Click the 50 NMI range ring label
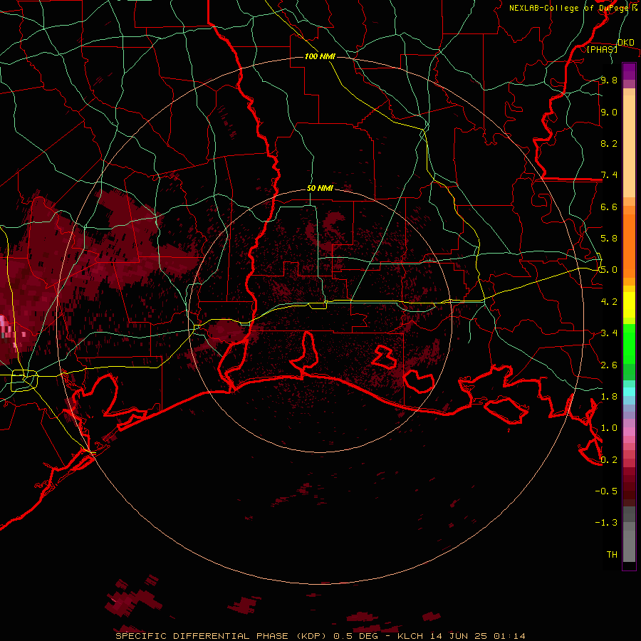 (x=320, y=188)
